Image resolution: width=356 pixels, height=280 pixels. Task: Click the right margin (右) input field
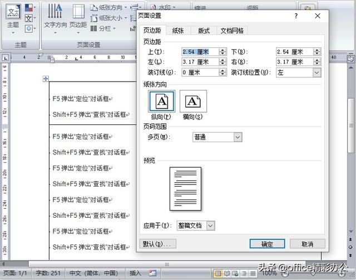click(294, 62)
